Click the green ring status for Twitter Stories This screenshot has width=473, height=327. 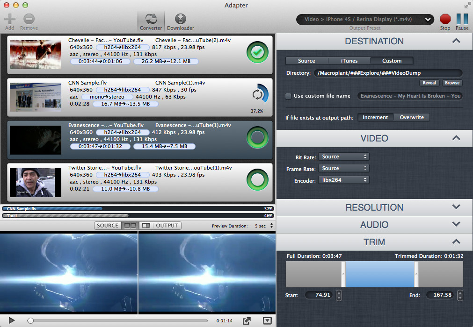tap(257, 180)
